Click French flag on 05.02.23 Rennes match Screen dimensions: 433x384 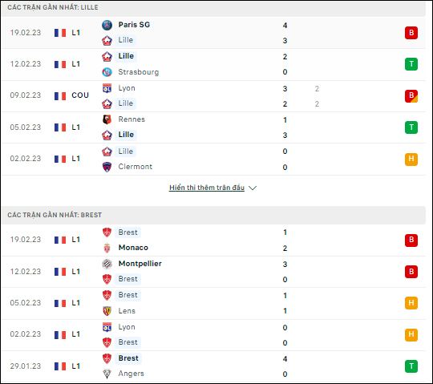click(60, 127)
